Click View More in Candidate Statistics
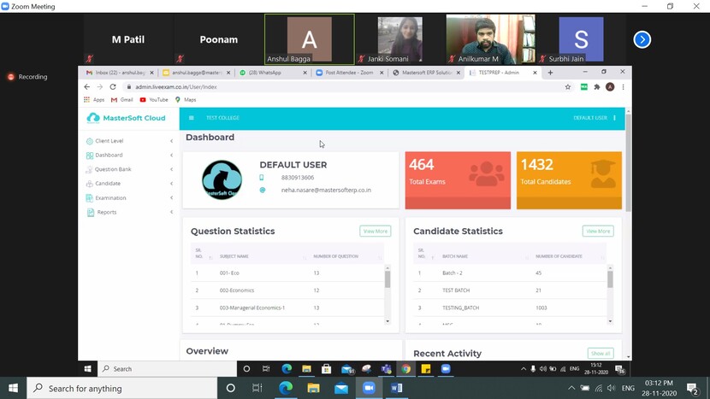Viewport: 710px width, 399px height. 597,231
